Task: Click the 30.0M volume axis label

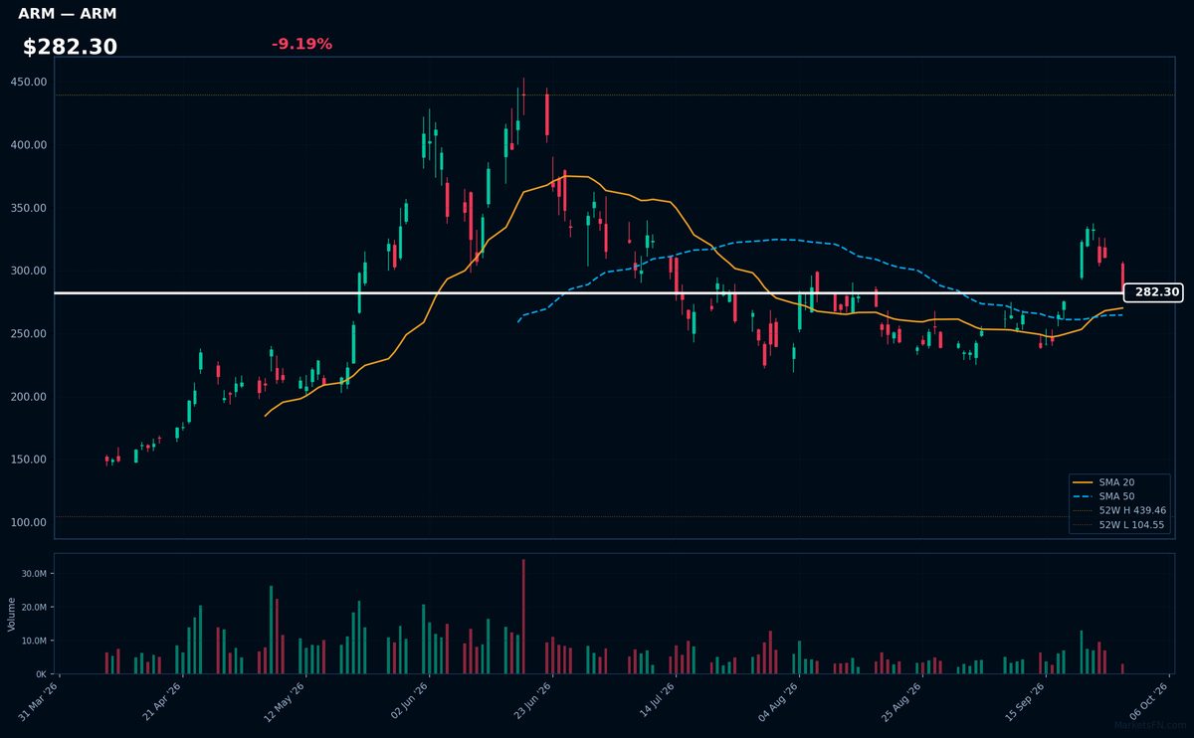Action: [x=34, y=574]
